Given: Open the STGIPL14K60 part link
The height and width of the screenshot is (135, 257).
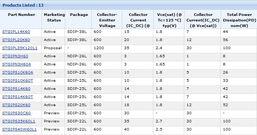Looking at the screenshot, I should tap(16, 32).
